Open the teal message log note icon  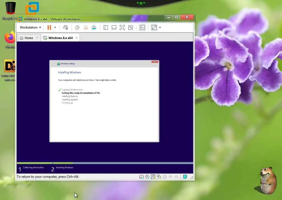point(185,177)
